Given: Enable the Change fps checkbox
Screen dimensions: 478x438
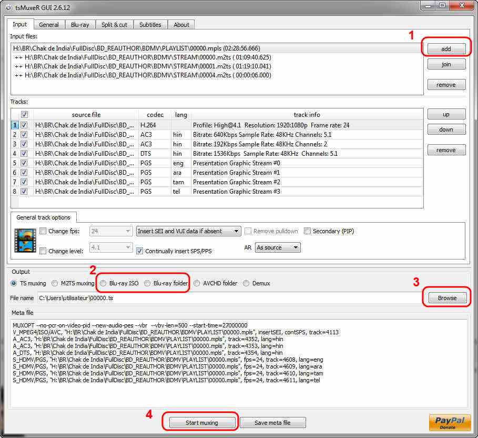Looking at the screenshot, I should coord(43,231).
